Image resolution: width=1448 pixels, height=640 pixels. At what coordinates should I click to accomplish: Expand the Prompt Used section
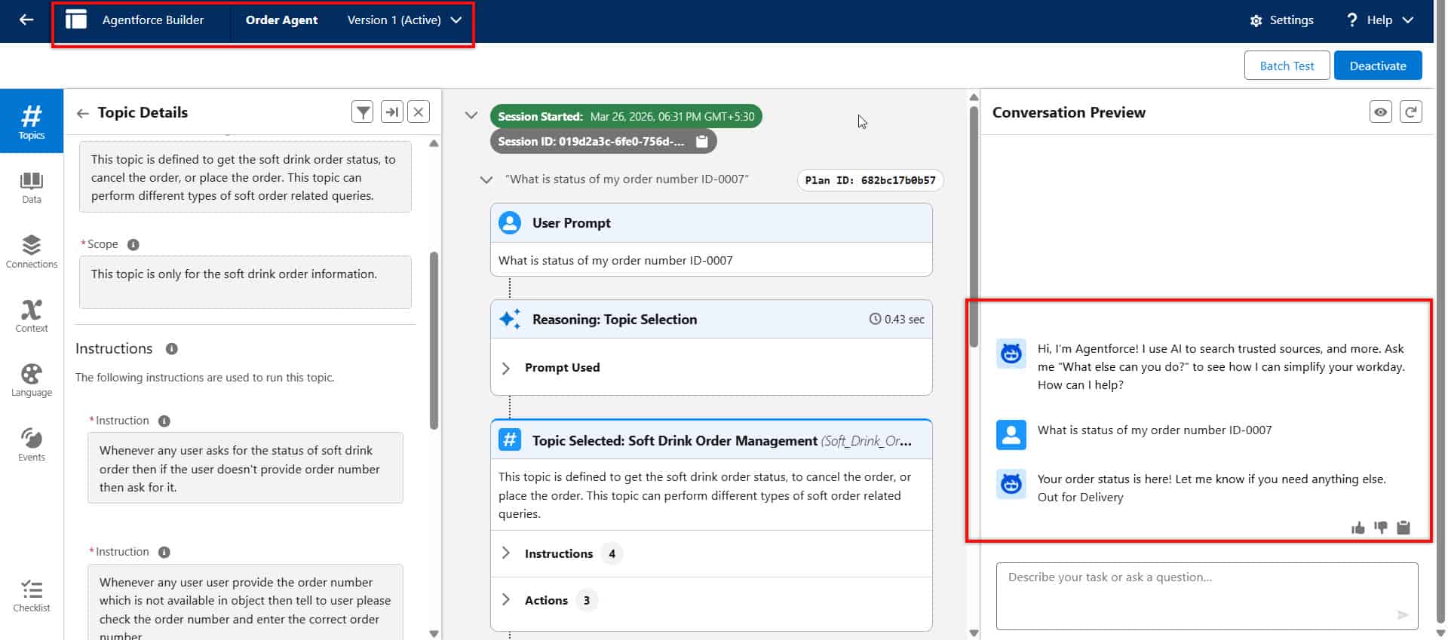[x=506, y=368]
